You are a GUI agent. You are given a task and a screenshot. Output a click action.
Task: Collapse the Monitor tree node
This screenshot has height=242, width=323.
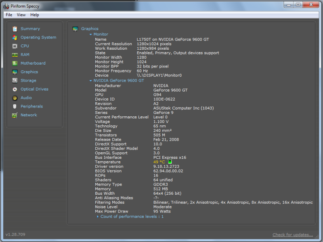tap(90, 34)
